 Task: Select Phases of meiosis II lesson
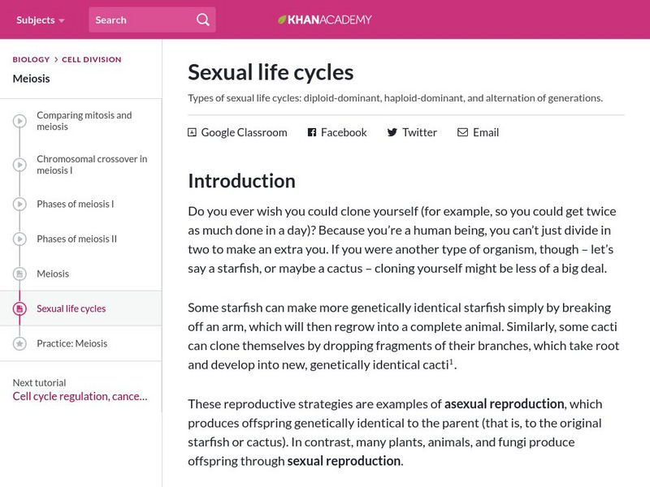click(x=76, y=239)
